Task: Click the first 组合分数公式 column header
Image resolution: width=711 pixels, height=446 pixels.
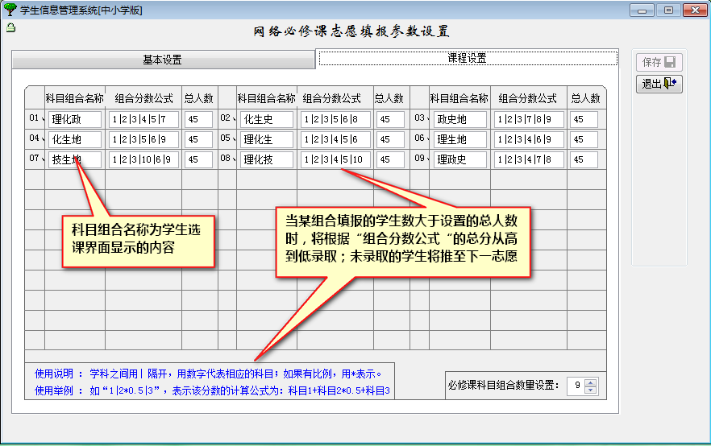Action: (143, 98)
